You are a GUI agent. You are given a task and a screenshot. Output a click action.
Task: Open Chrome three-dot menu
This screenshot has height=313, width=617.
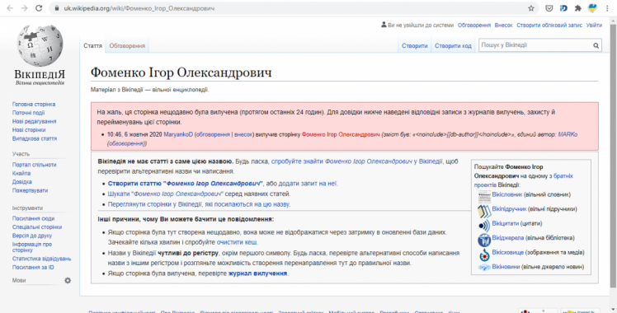608,8
